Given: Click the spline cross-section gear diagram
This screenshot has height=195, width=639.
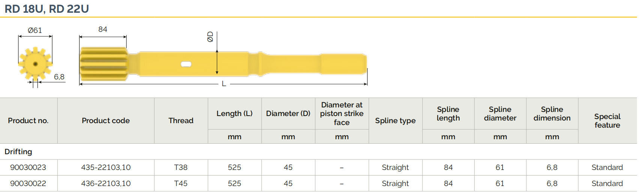Looking at the screenshot, I should pyautogui.click(x=35, y=64).
